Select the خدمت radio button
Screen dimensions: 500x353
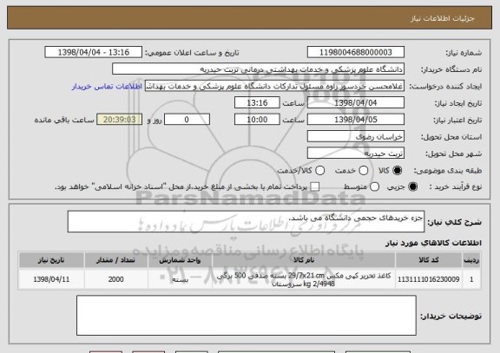click(363, 171)
